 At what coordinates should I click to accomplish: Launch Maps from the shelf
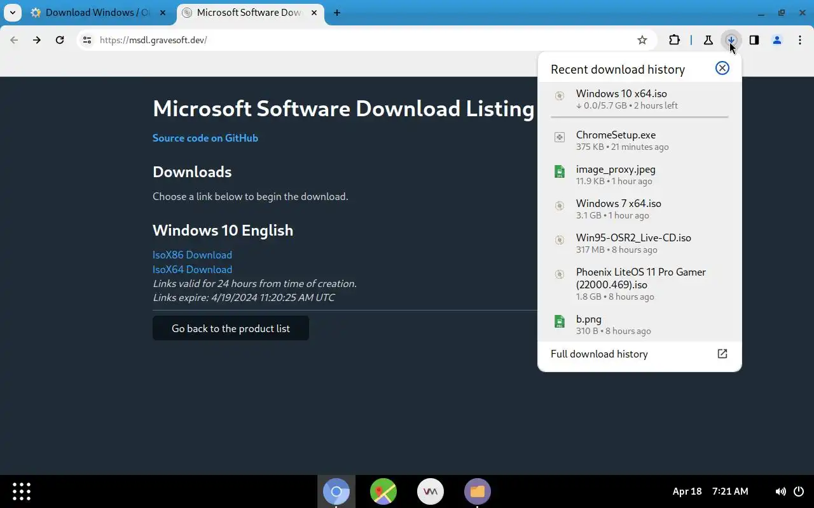click(x=383, y=491)
